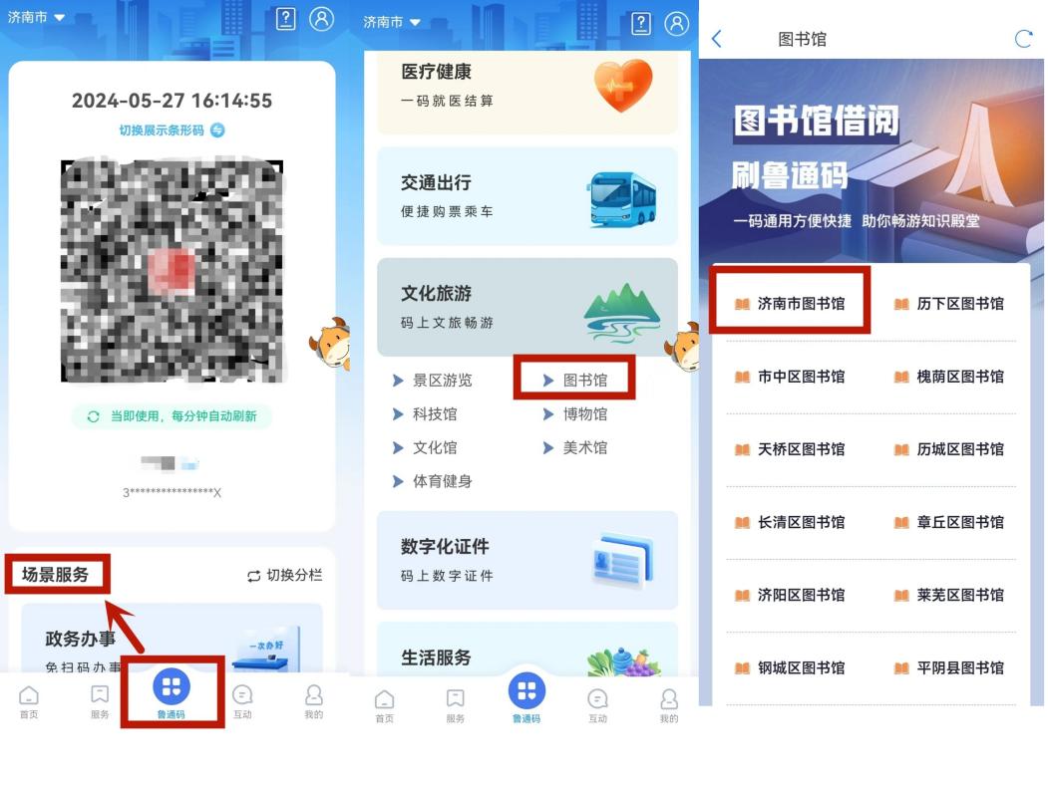The image size is (1048, 785).
Task: Refresh the 图书馆 page
Action: (1023, 39)
